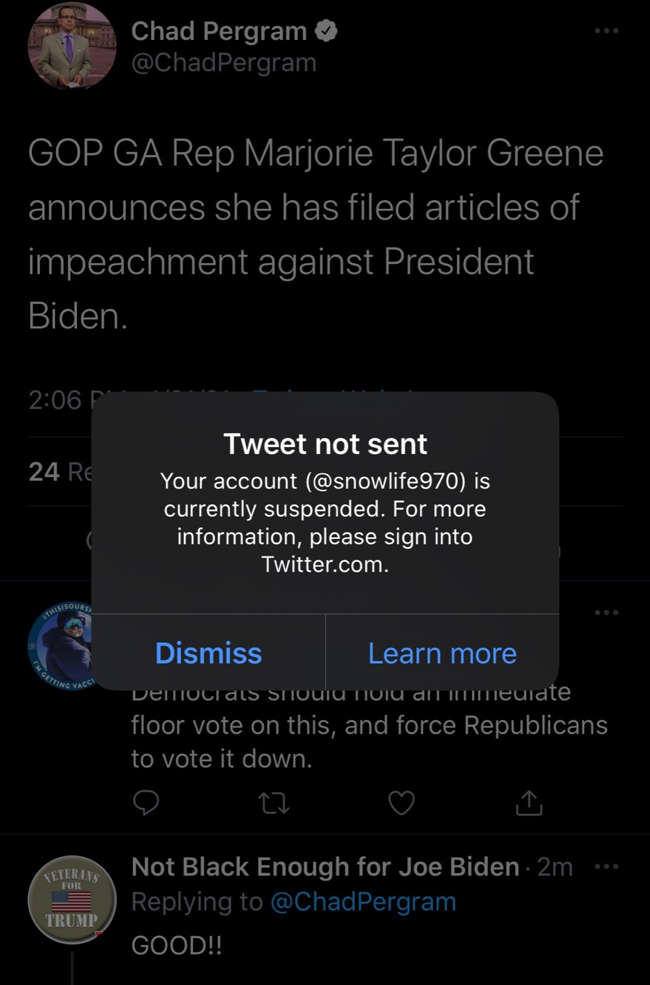Open more options for the GOOD!! reply
The height and width of the screenshot is (985, 650).
pos(606,867)
